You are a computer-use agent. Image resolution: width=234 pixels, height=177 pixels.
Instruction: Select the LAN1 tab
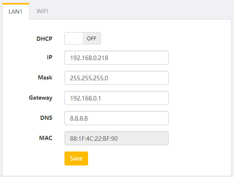click(x=16, y=12)
